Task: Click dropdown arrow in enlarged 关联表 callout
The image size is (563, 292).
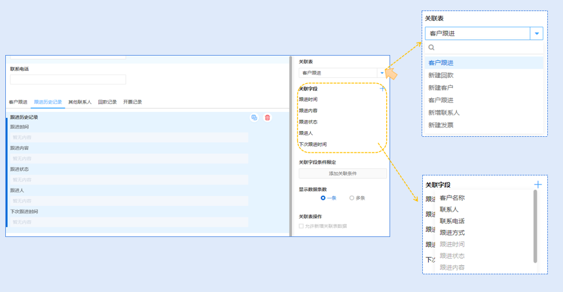Action: tap(537, 33)
